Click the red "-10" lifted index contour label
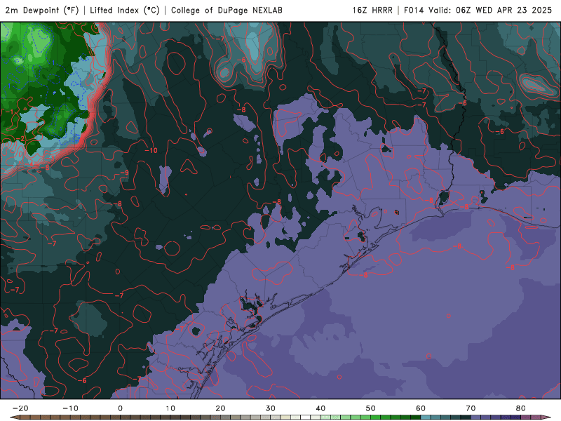The image size is (561, 421). click(151, 150)
